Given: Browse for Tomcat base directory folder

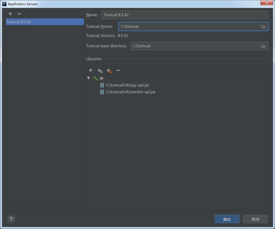Looking at the screenshot, I should (263, 46).
